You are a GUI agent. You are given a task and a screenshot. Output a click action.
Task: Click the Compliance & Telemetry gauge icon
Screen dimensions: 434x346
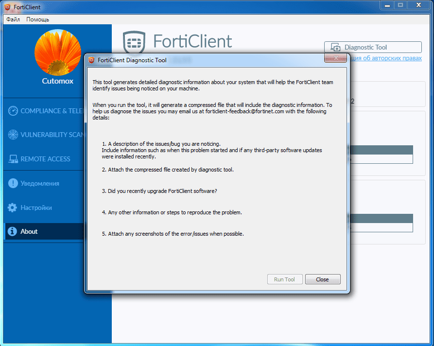point(13,111)
